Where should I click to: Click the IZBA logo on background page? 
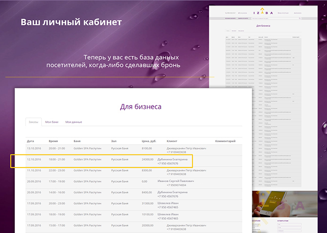point(263,12)
